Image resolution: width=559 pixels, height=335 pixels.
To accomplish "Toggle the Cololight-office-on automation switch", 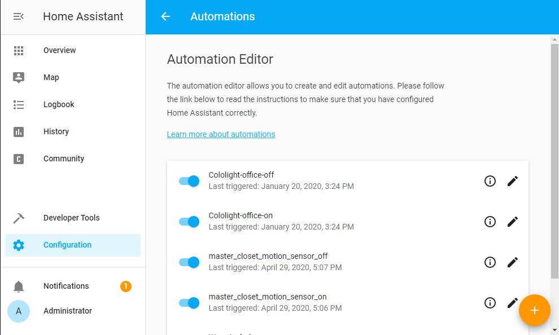I will pyautogui.click(x=189, y=222).
